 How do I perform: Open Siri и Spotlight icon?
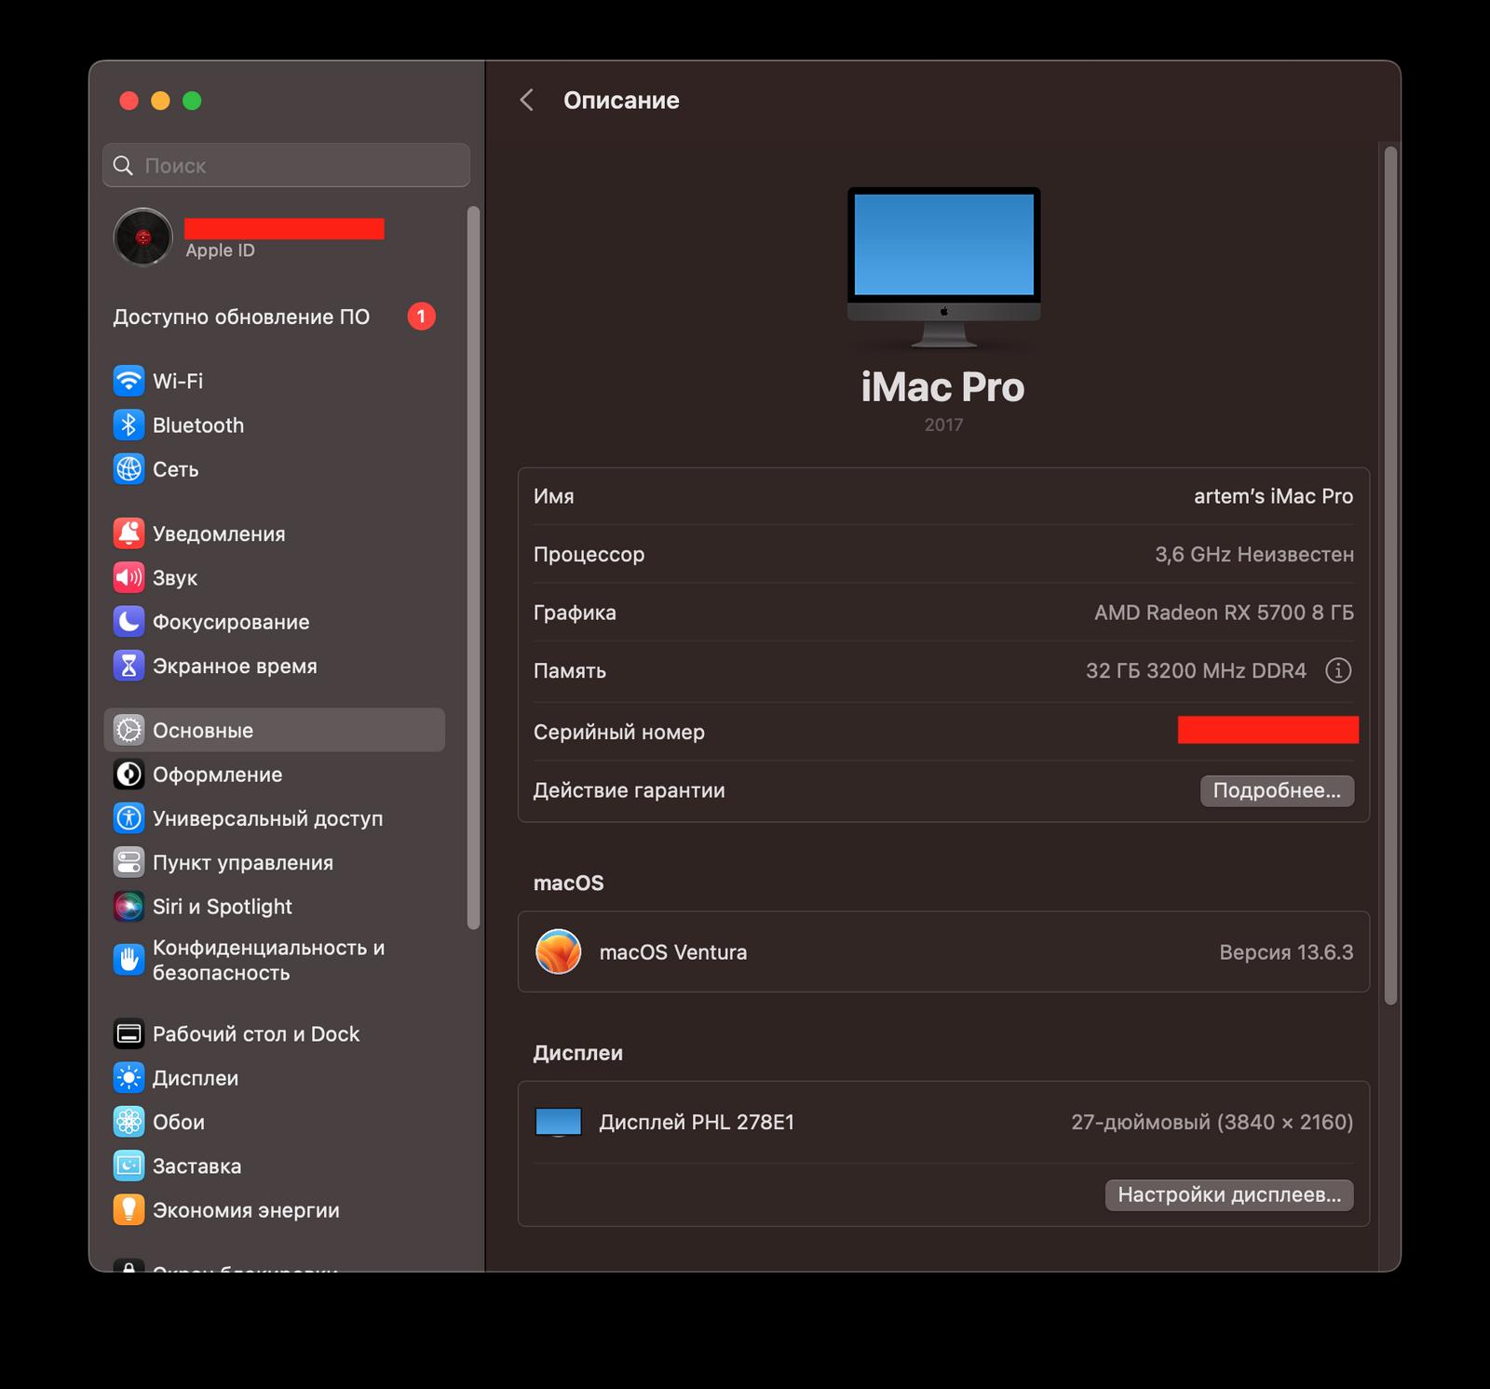pos(129,907)
